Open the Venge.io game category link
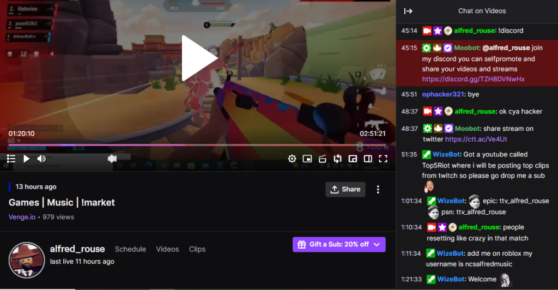Screen dimensions: 558x290 [22, 217]
